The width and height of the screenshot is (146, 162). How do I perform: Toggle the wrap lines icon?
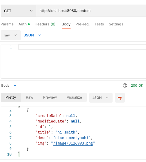(x=120, y=98)
